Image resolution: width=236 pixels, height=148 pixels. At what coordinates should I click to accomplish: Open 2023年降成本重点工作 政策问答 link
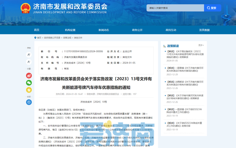click(x=184, y=124)
